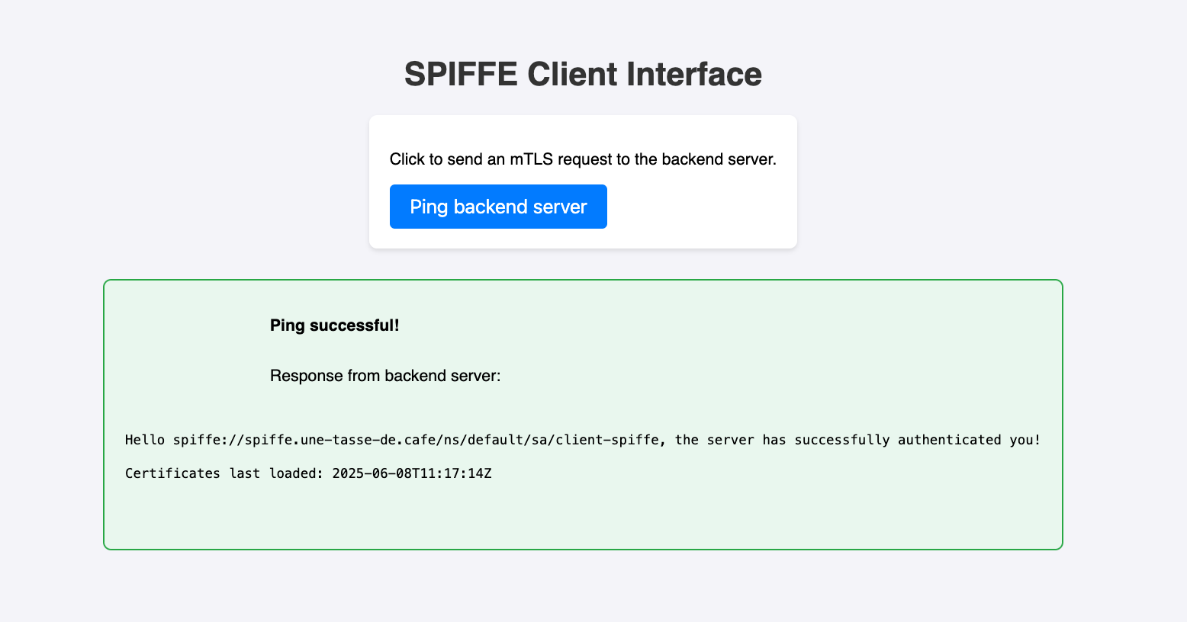
Task: Click the spiffe.une-tasse-de.cafe trust domain text
Action: tap(340, 440)
